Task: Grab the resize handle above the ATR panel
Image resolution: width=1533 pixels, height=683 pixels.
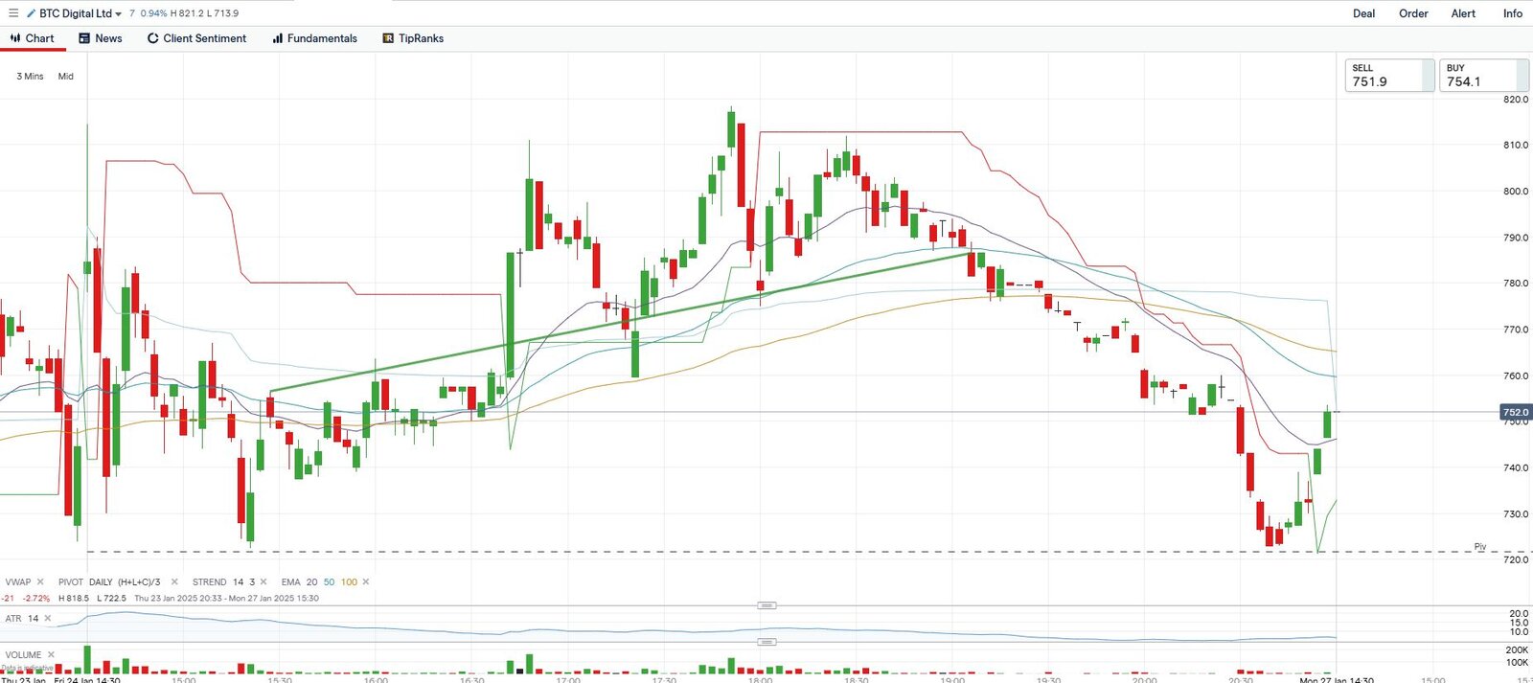Action: (766, 605)
